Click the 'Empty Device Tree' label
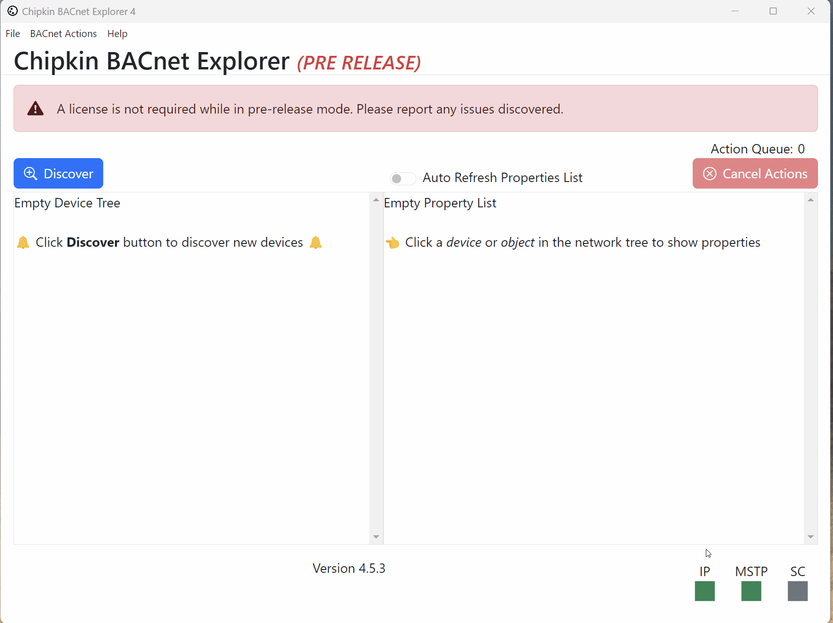 tap(67, 203)
